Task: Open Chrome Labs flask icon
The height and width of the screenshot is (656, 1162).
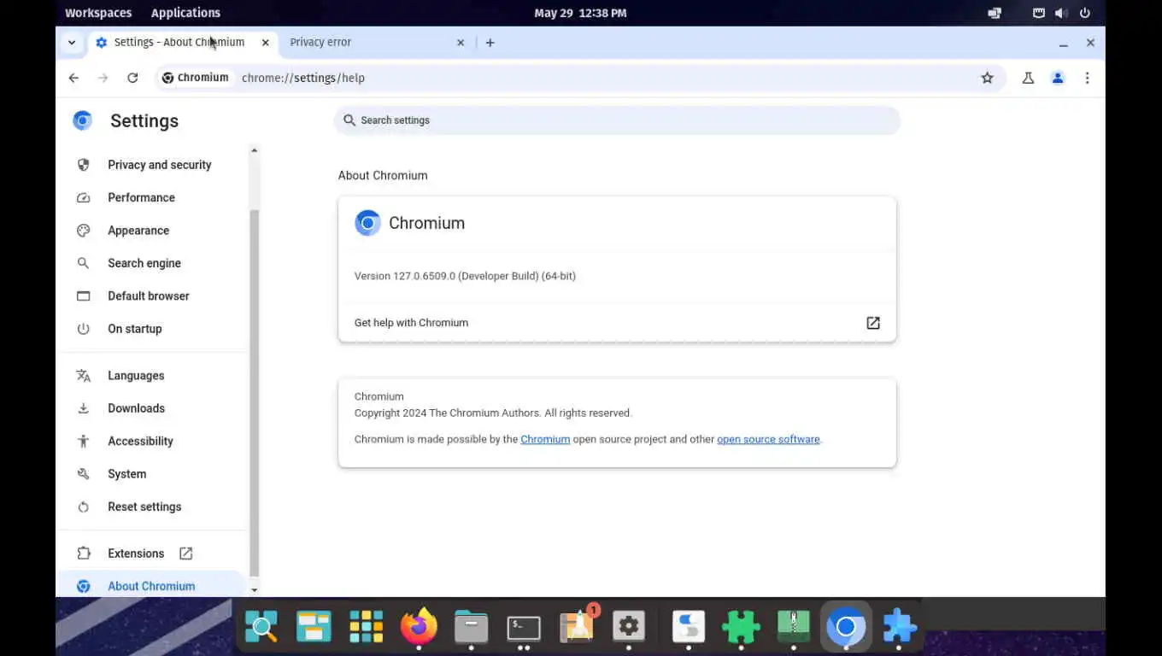Action: pos(1028,78)
